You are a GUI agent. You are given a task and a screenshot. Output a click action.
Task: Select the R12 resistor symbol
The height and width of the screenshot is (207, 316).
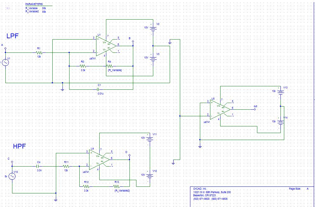click(86, 186)
